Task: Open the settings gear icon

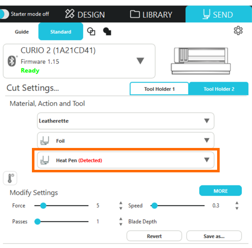Action: (238, 31)
